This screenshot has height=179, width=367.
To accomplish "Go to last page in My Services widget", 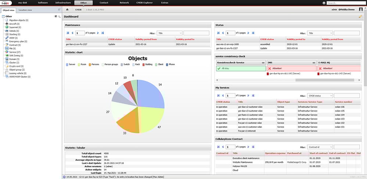I will click(x=253, y=95).
